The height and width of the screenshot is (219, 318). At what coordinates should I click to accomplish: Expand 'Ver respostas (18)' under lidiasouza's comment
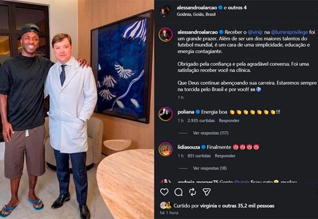coord(210,168)
